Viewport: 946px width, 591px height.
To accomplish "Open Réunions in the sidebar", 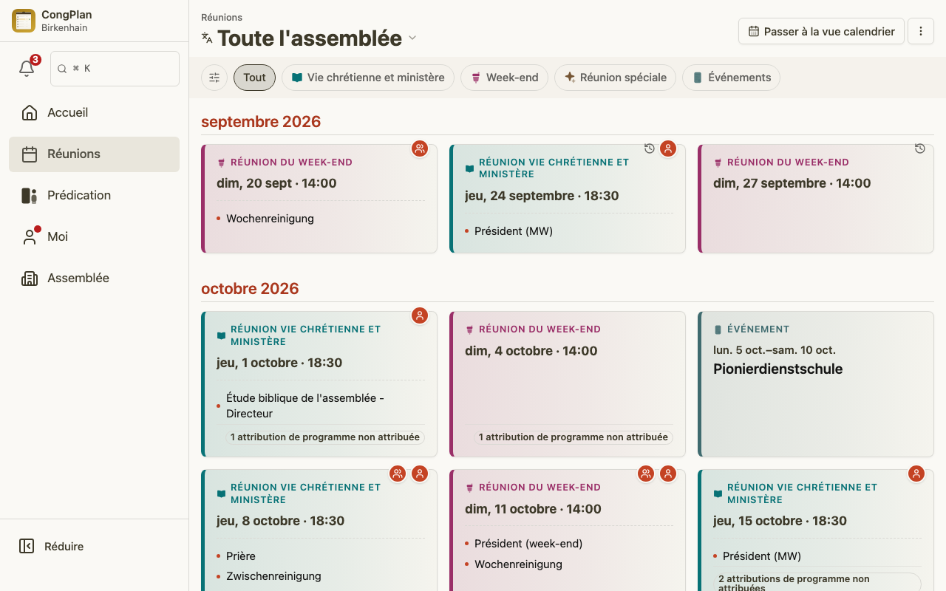I will coord(94,154).
